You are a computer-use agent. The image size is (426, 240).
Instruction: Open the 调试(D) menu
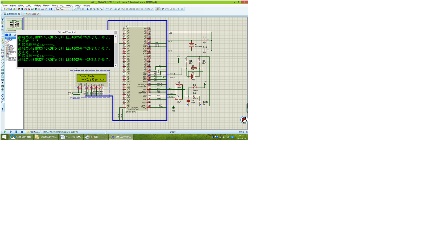pos(55,6)
